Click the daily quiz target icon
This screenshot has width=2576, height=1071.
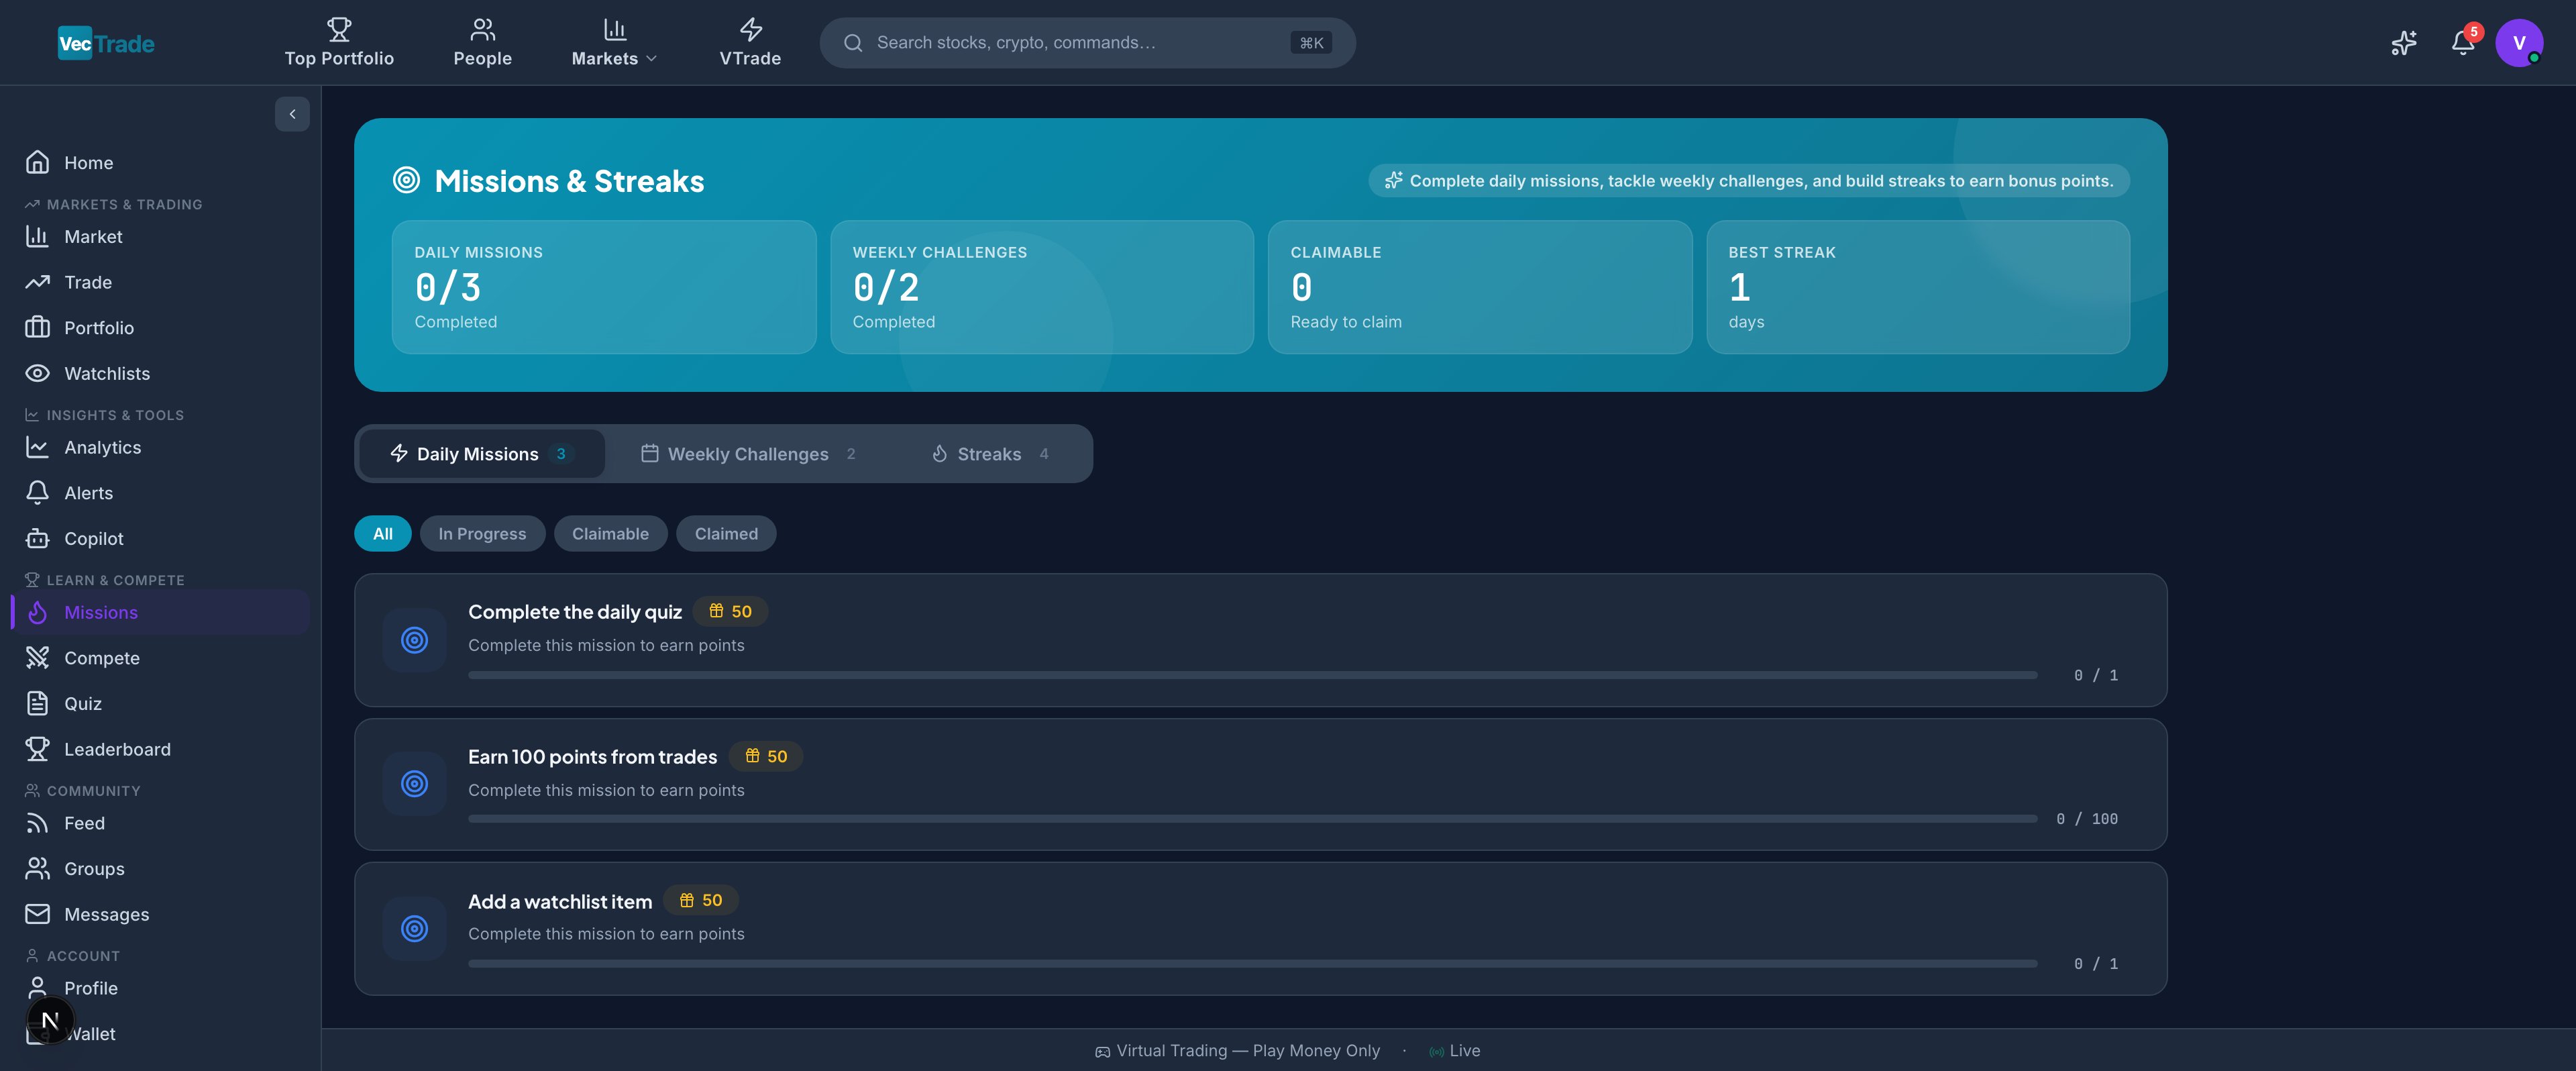(414, 640)
